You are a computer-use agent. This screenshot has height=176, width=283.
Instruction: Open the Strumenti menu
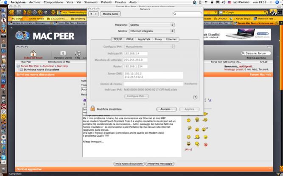[91, 3]
